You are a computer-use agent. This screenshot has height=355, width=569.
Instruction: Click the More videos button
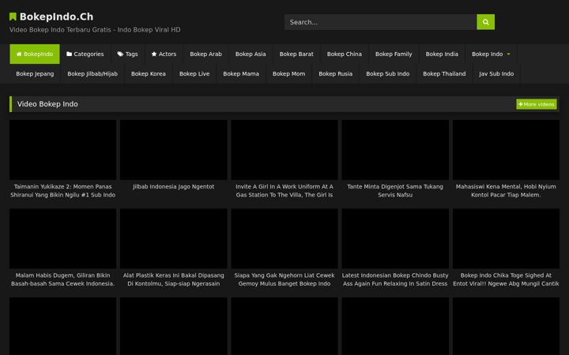pyautogui.click(x=537, y=104)
